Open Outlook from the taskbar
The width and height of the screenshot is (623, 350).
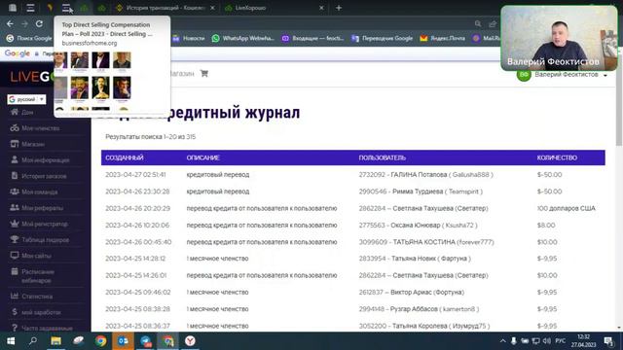[x=123, y=341]
